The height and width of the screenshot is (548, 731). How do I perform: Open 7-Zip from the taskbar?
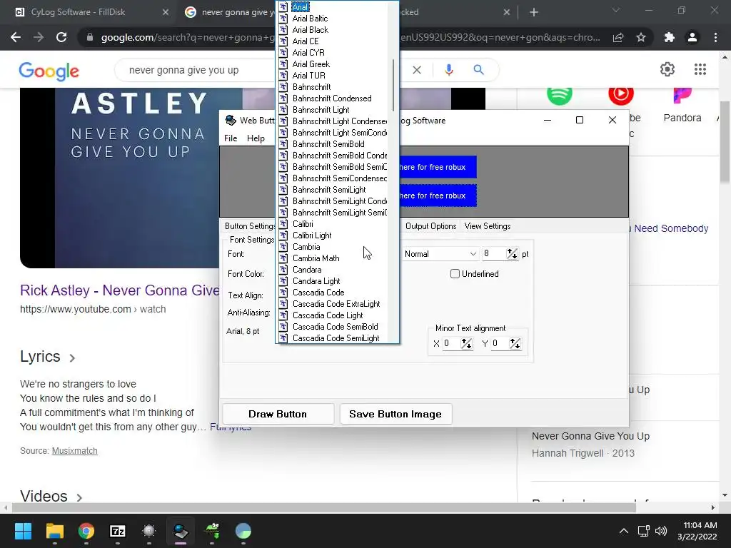tap(118, 531)
